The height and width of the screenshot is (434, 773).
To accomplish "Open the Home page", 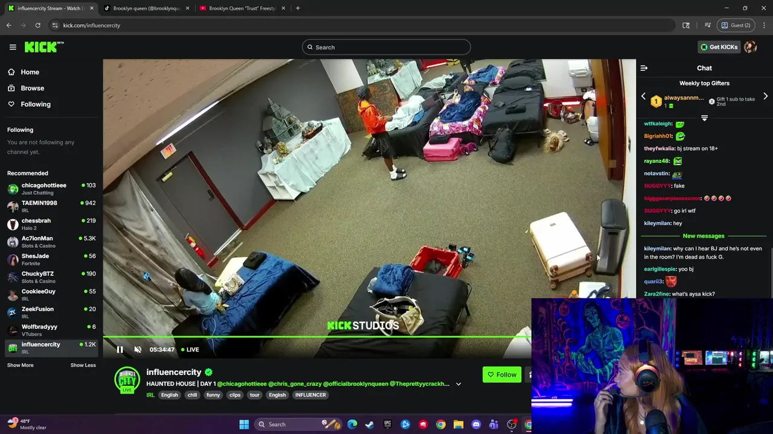I will pyautogui.click(x=30, y=72).
